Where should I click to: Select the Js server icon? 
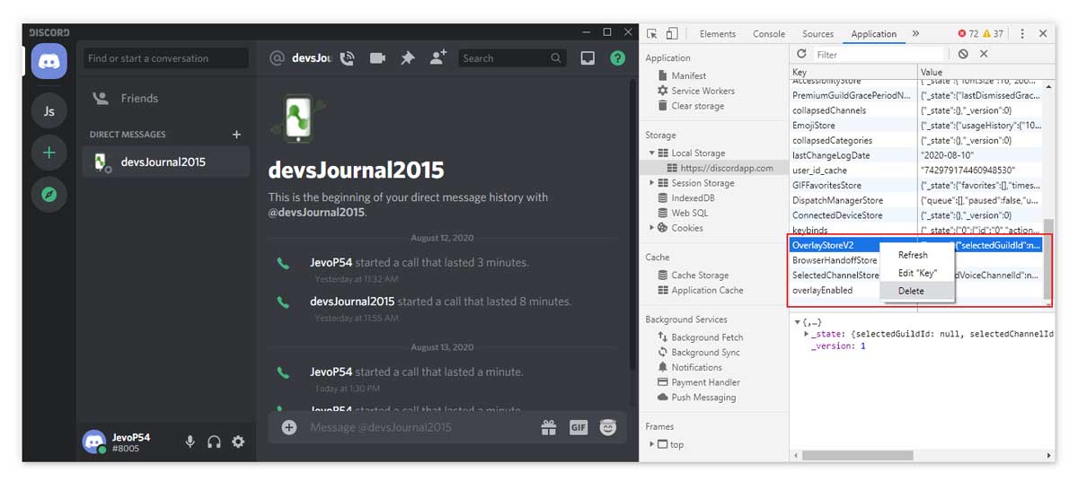[49, 111]
